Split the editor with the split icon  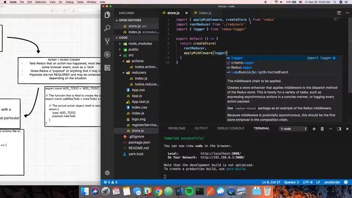click(x=339, y=13)
